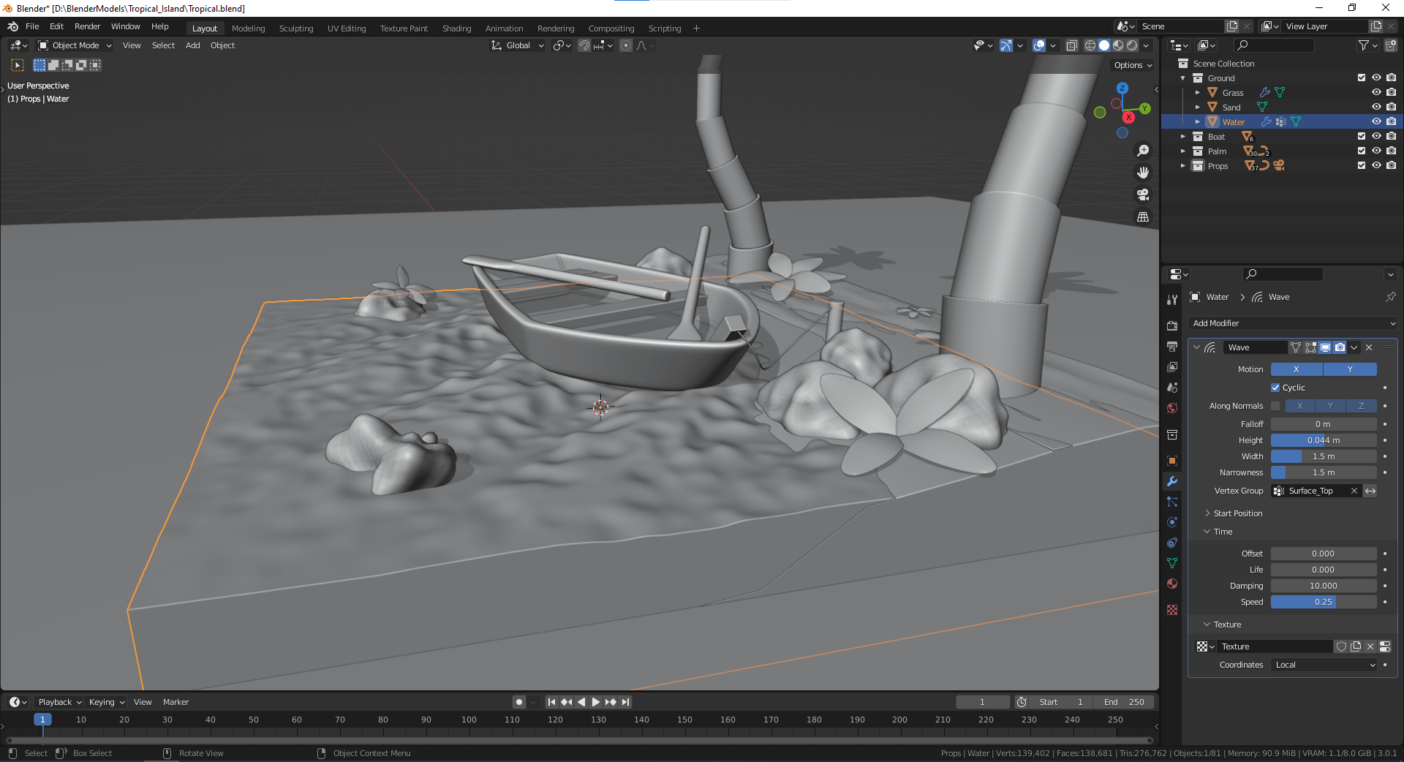Activate the viewport pan hand icon
This screenshot has height=762, width=1404.
click(1143, 173)
